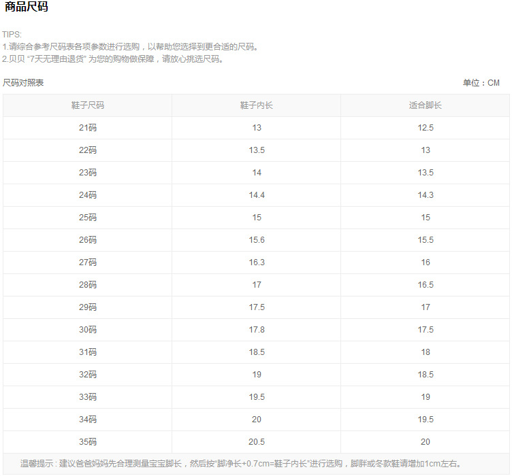Click the 35码 size cell

[x=88, y=442]
